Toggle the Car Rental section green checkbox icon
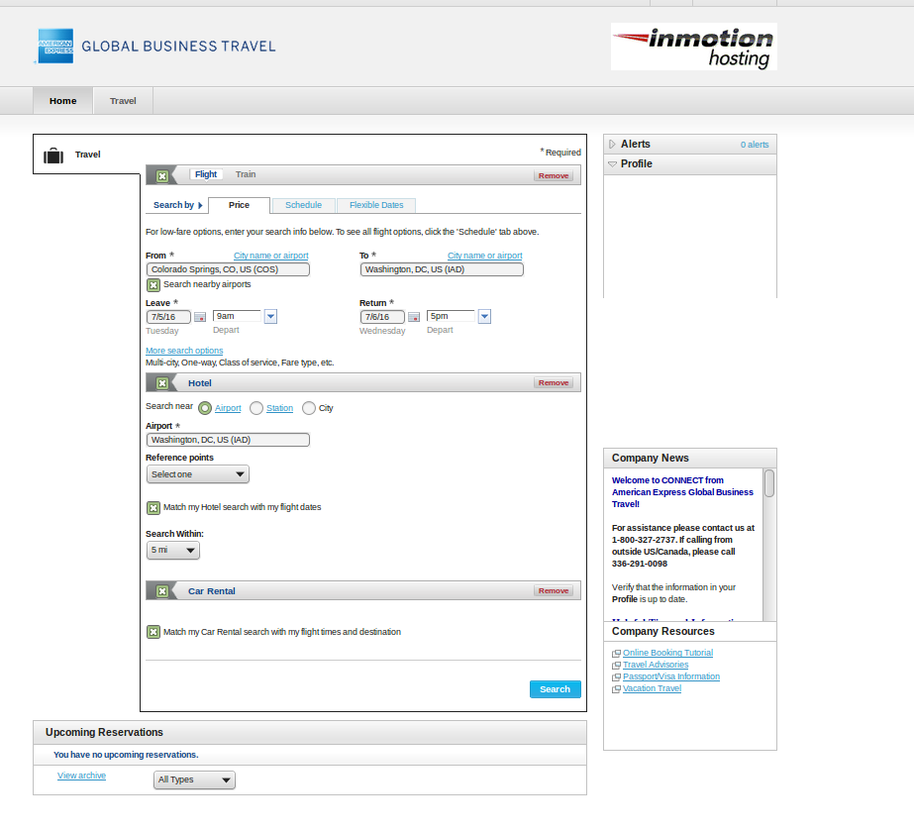914x831 pixels. coord(162,591)
